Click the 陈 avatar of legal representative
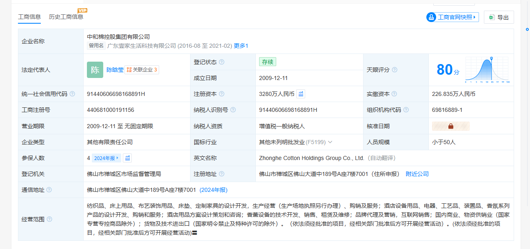Viewport: 530px width, 249px height. click(95, 70)
